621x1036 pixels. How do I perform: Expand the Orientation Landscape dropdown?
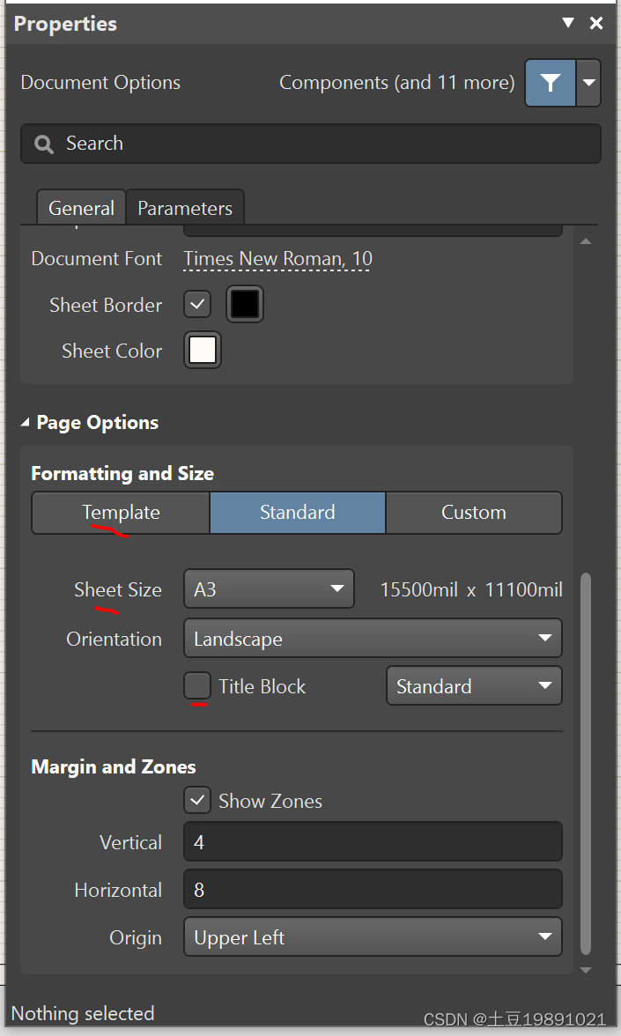click(x=373, y=639)
